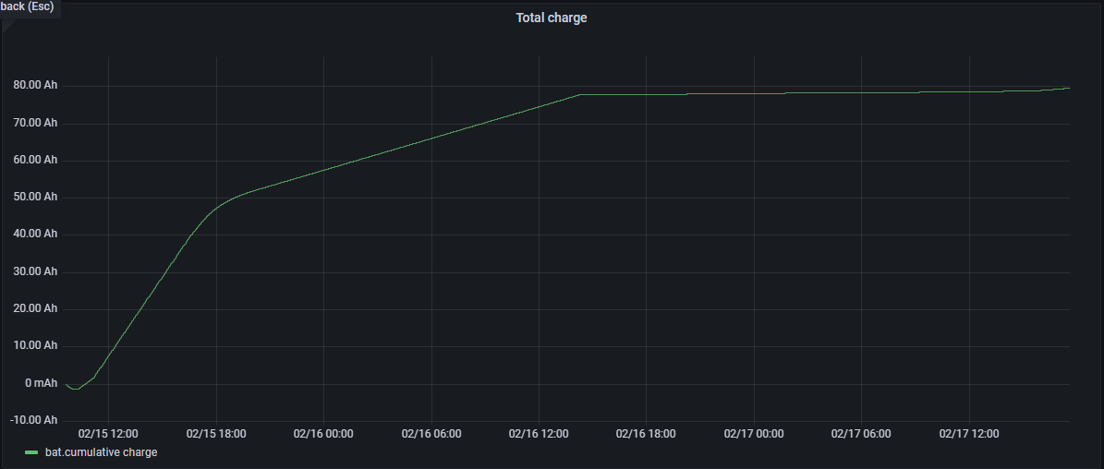
Task: Click the 10.00 Ah y-axis label
Action: [x=35, y=346]
